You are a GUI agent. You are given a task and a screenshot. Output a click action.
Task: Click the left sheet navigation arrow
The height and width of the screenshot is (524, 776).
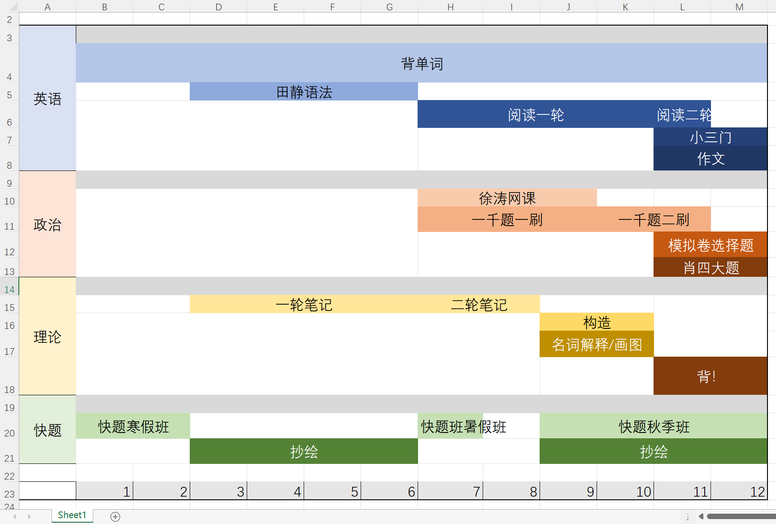pos(13,515)
